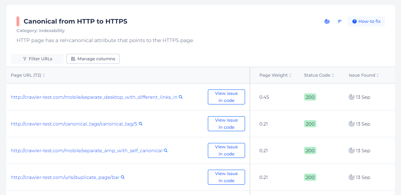Open the How-to fix help button

pyautogui.click(x=366, y=21)
